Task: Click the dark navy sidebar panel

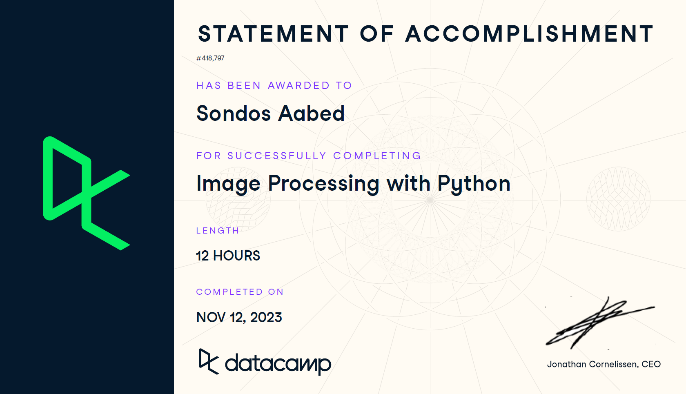Action: coord(87,197)
